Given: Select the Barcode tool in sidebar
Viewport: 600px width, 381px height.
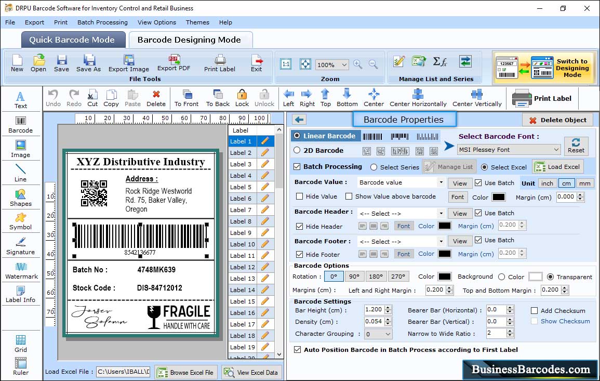Looking at the screenshot, I should click(x=21, y=125).
